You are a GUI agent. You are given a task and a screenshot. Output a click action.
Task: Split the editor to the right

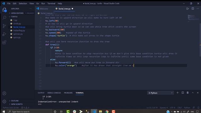[193, 8]
